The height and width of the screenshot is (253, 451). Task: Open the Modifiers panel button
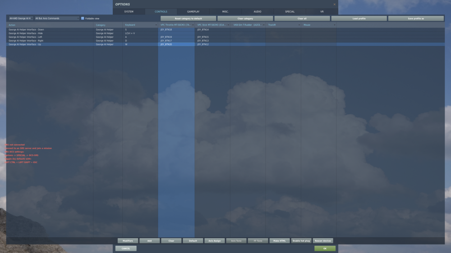pos(128,241)
